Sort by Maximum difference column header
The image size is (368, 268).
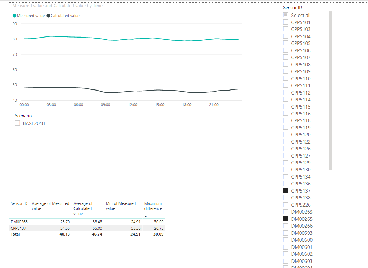153,206
